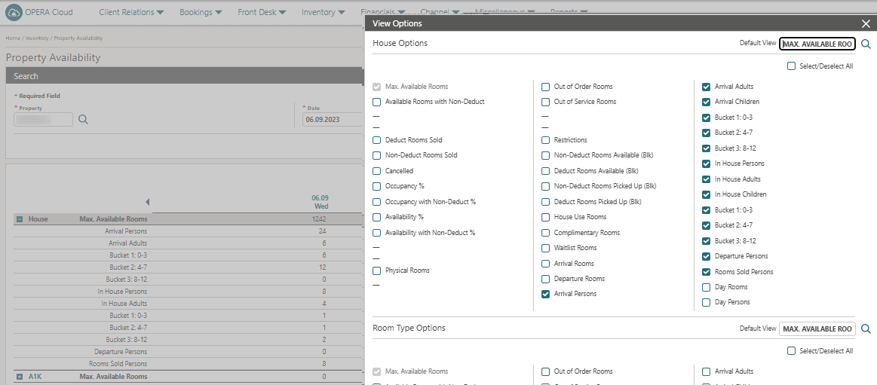This screenshot has width=877, height=385.
Task: Check the Physical Rooms option
Action: point(377,270)
